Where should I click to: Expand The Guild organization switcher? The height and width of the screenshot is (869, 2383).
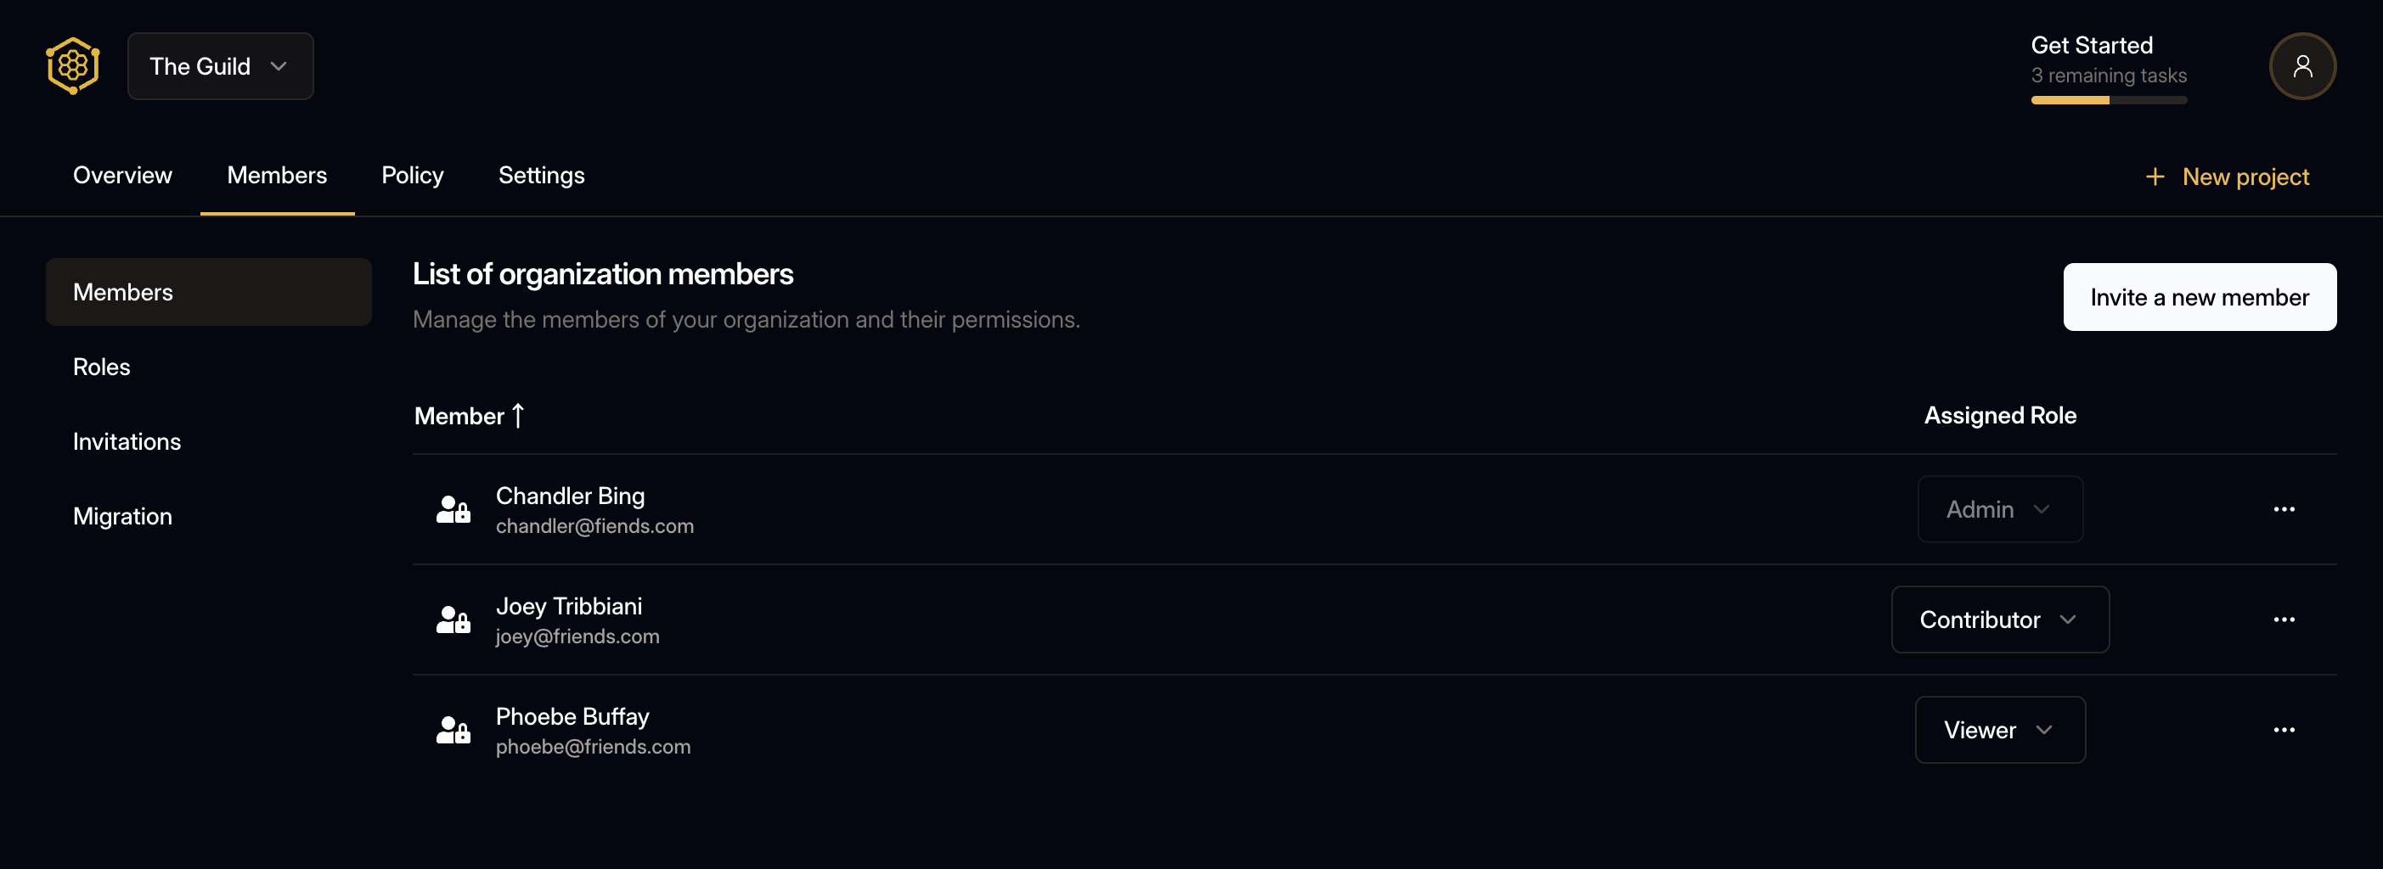coord(220,66)
